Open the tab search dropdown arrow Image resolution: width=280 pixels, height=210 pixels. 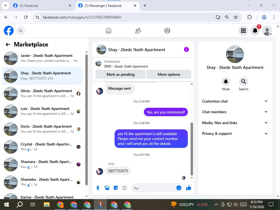(x=5, y=5)
